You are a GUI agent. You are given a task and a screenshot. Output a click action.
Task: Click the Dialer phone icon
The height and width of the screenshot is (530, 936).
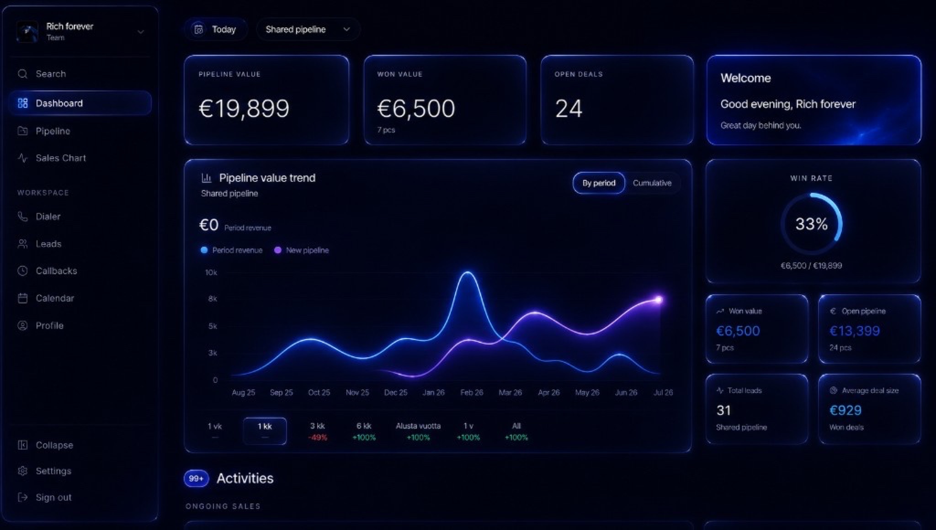22,216
